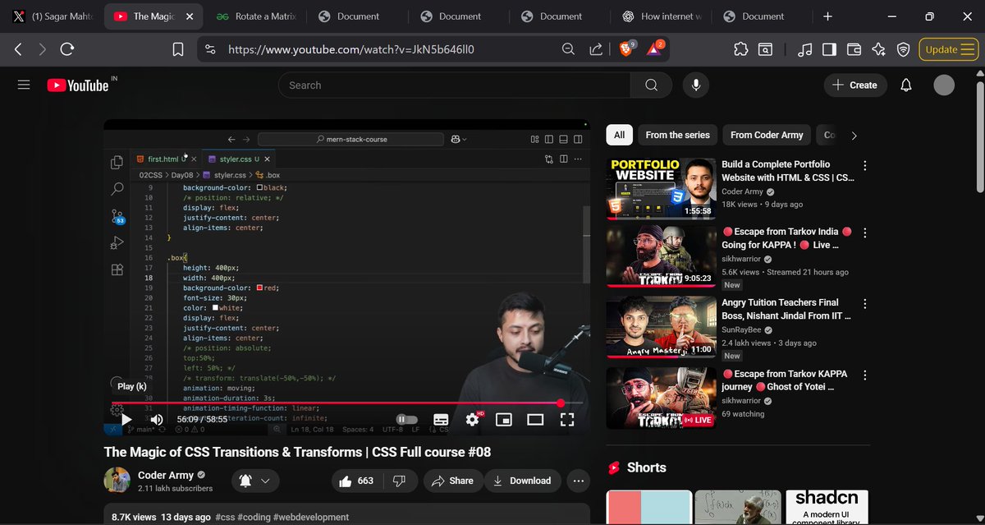This screenshot has height=525, width=985.
Task: Click the YouTube search field
Action: tap(454, 85)
